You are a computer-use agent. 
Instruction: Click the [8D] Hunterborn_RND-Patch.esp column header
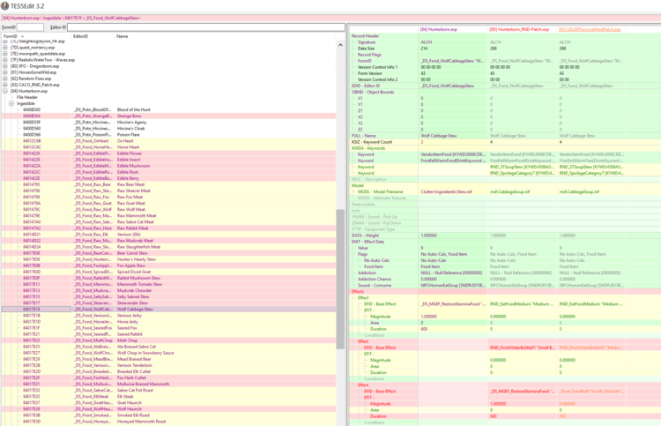[522, 29]
